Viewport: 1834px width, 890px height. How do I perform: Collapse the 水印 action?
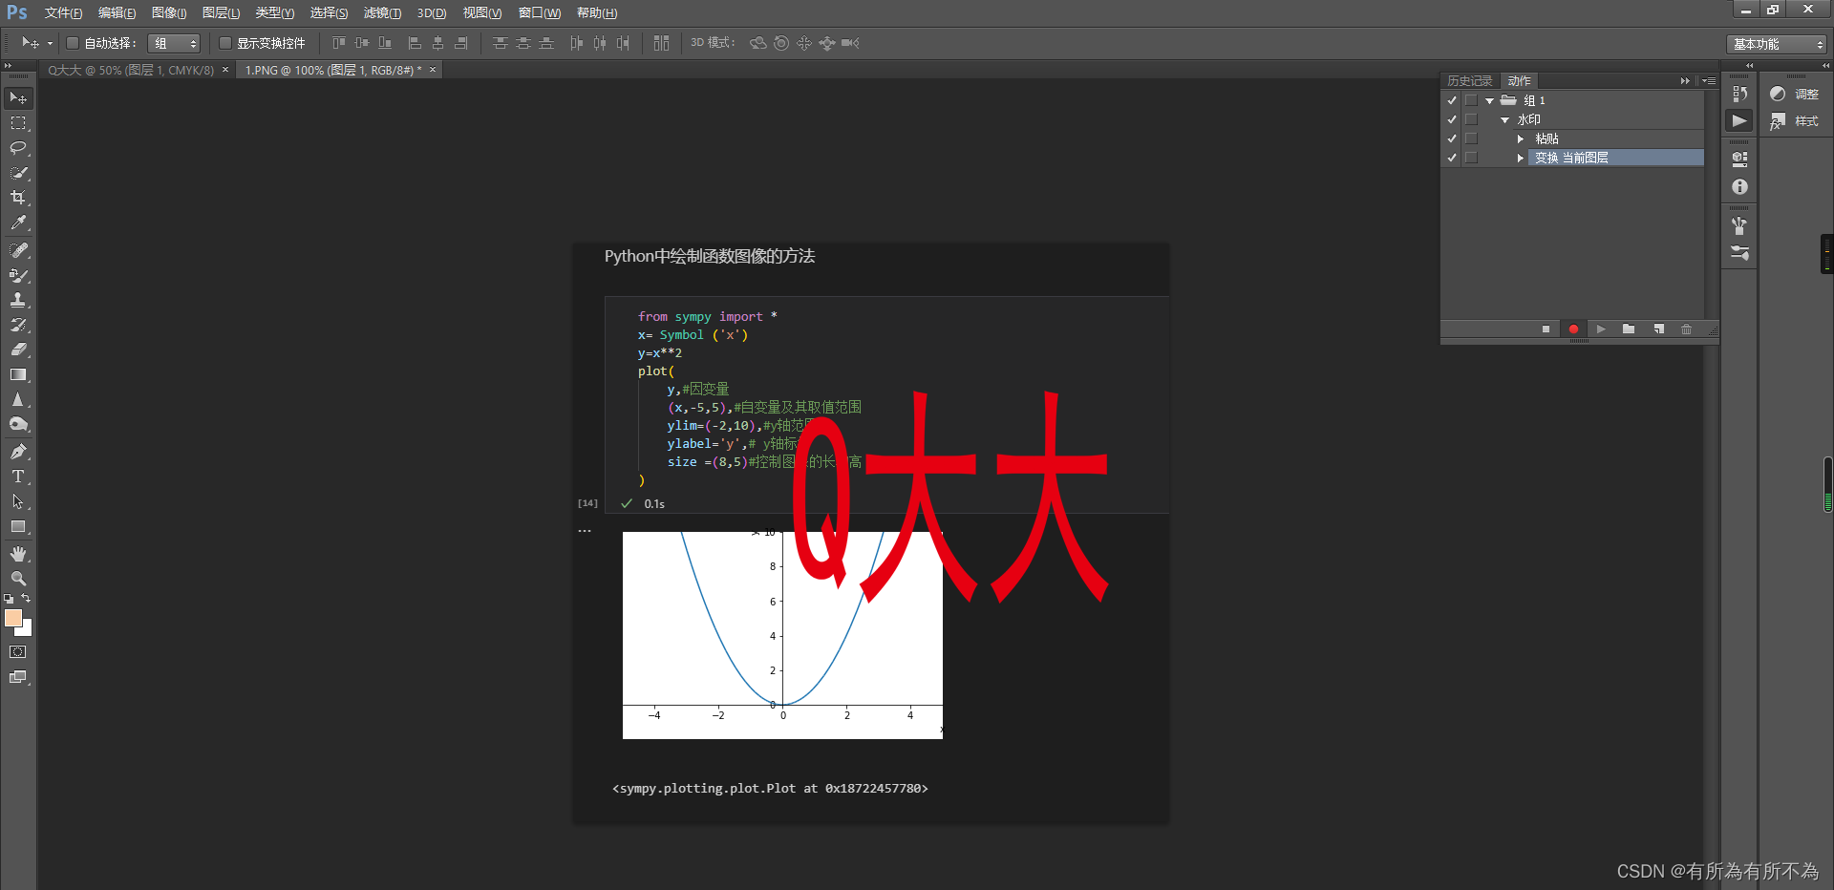click(1504, 119)
